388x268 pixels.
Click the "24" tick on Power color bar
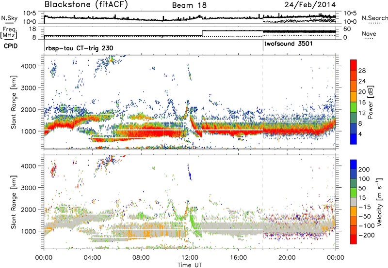362,81
